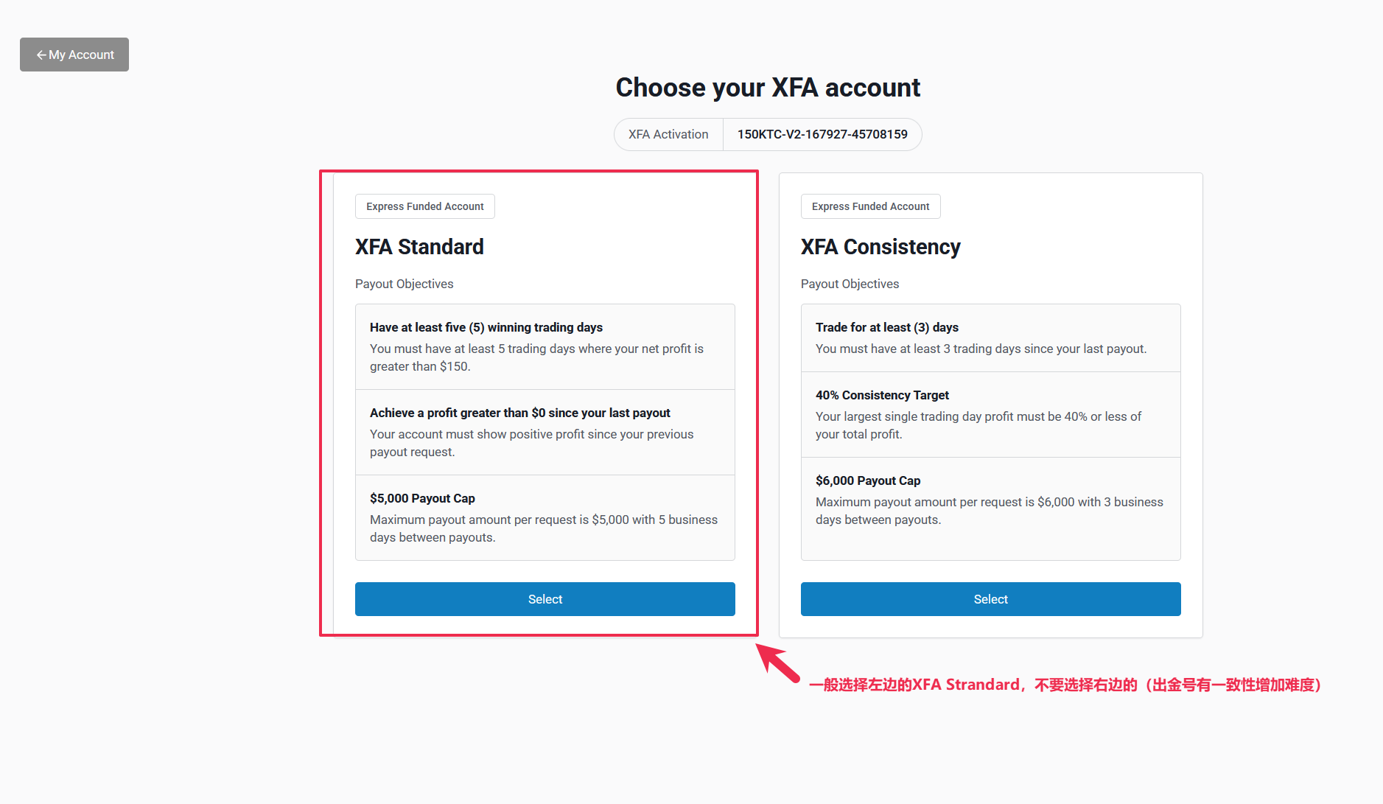1383x804 pixels.
Task: Click the profit greater than $0 objective
Action: coord(545,432)
